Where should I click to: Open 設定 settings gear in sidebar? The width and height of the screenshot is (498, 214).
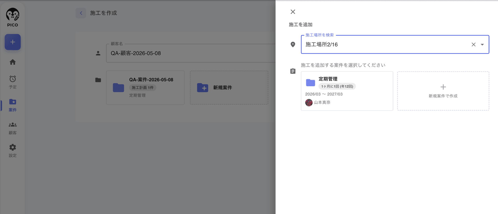pyautogui.click(x=13, y=151)
